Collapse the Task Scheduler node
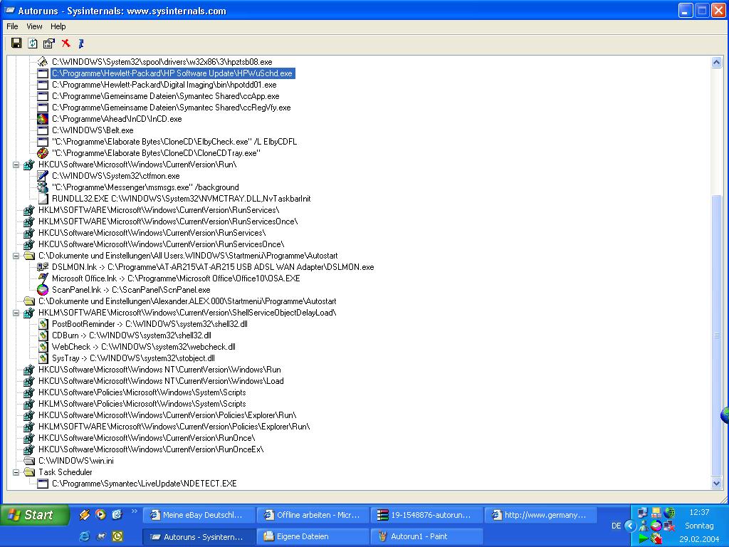Image resolution: width=729 pixels, height=547 pixels. [16, 472]
